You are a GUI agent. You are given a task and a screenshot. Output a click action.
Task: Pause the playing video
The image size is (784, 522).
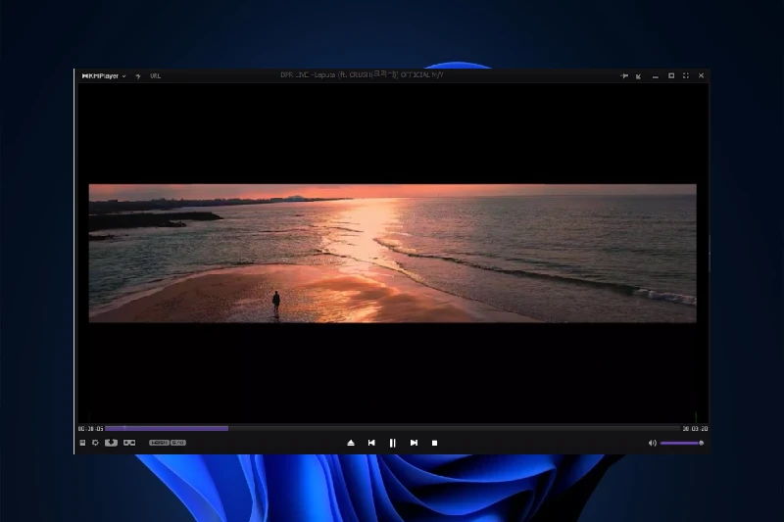(393, 443)
